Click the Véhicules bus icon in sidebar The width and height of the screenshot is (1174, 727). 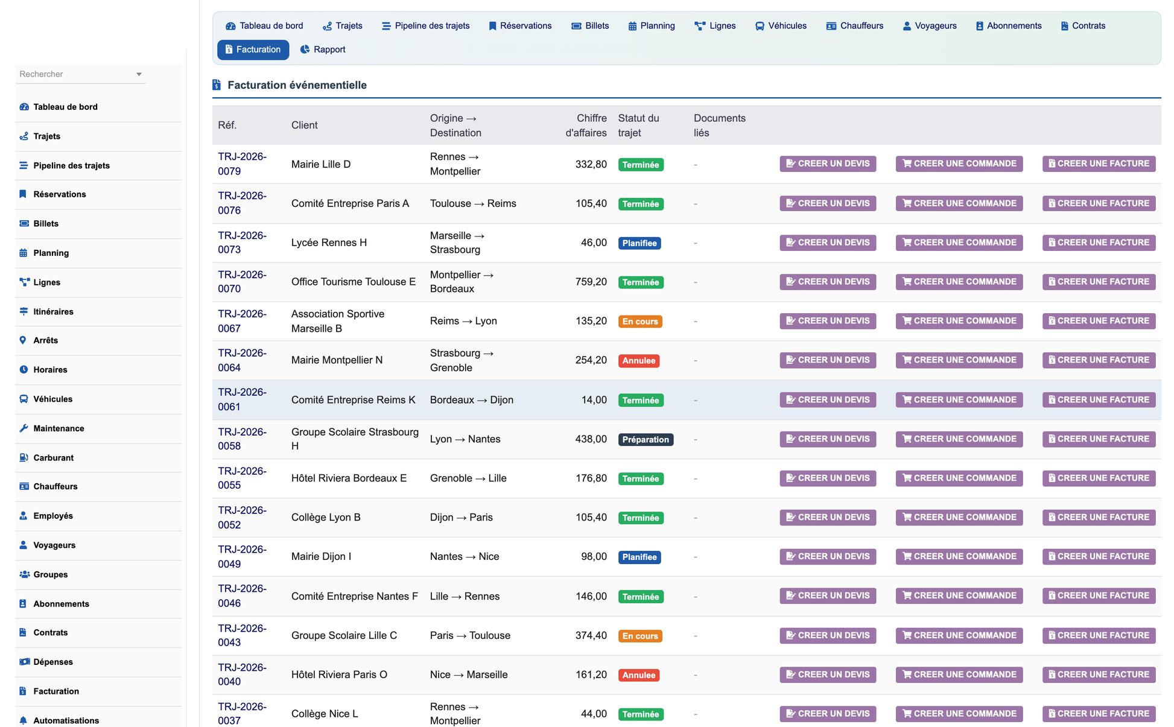[x=24, y=399]
